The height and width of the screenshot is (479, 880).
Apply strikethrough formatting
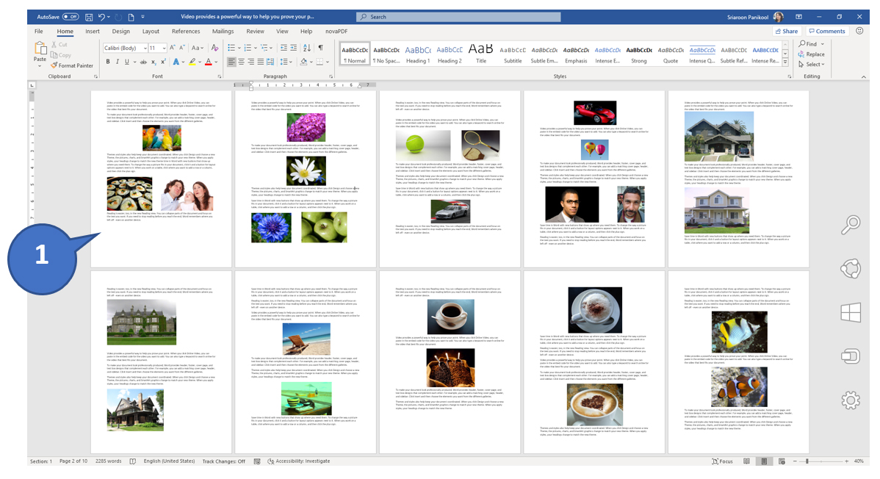pos(144,62)
